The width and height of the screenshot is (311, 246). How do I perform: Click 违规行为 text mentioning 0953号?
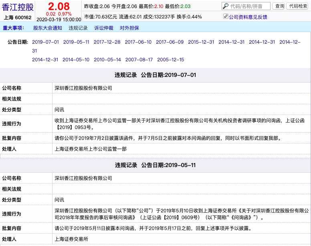pos(180,124)
